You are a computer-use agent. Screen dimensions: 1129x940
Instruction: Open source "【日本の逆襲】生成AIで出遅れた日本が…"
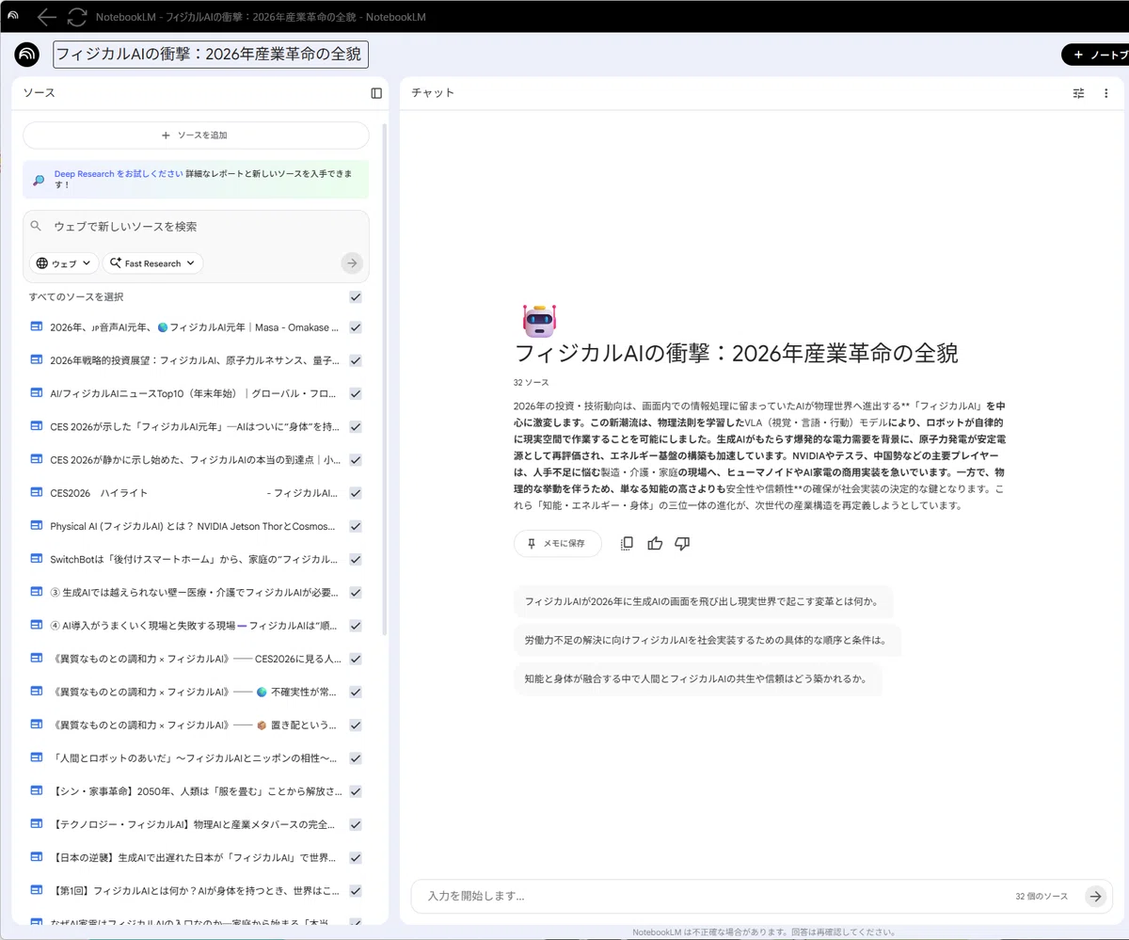[195, 857]
